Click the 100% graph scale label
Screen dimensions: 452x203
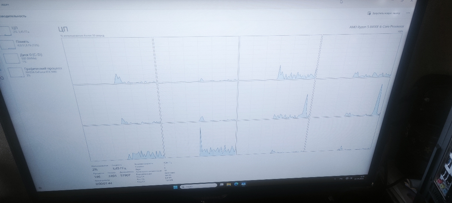click(x=400, y=32)
